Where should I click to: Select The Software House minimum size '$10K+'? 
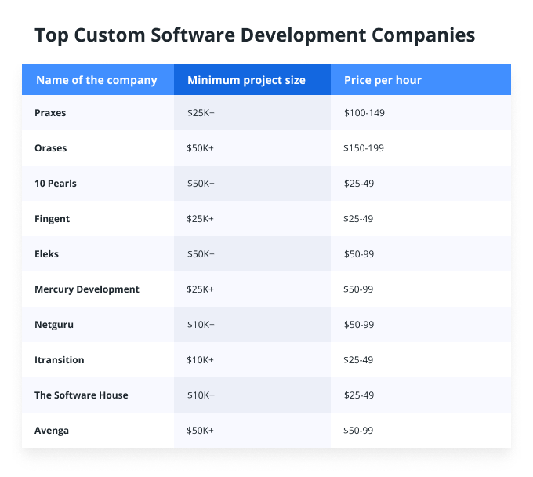(x=201, y=395)
